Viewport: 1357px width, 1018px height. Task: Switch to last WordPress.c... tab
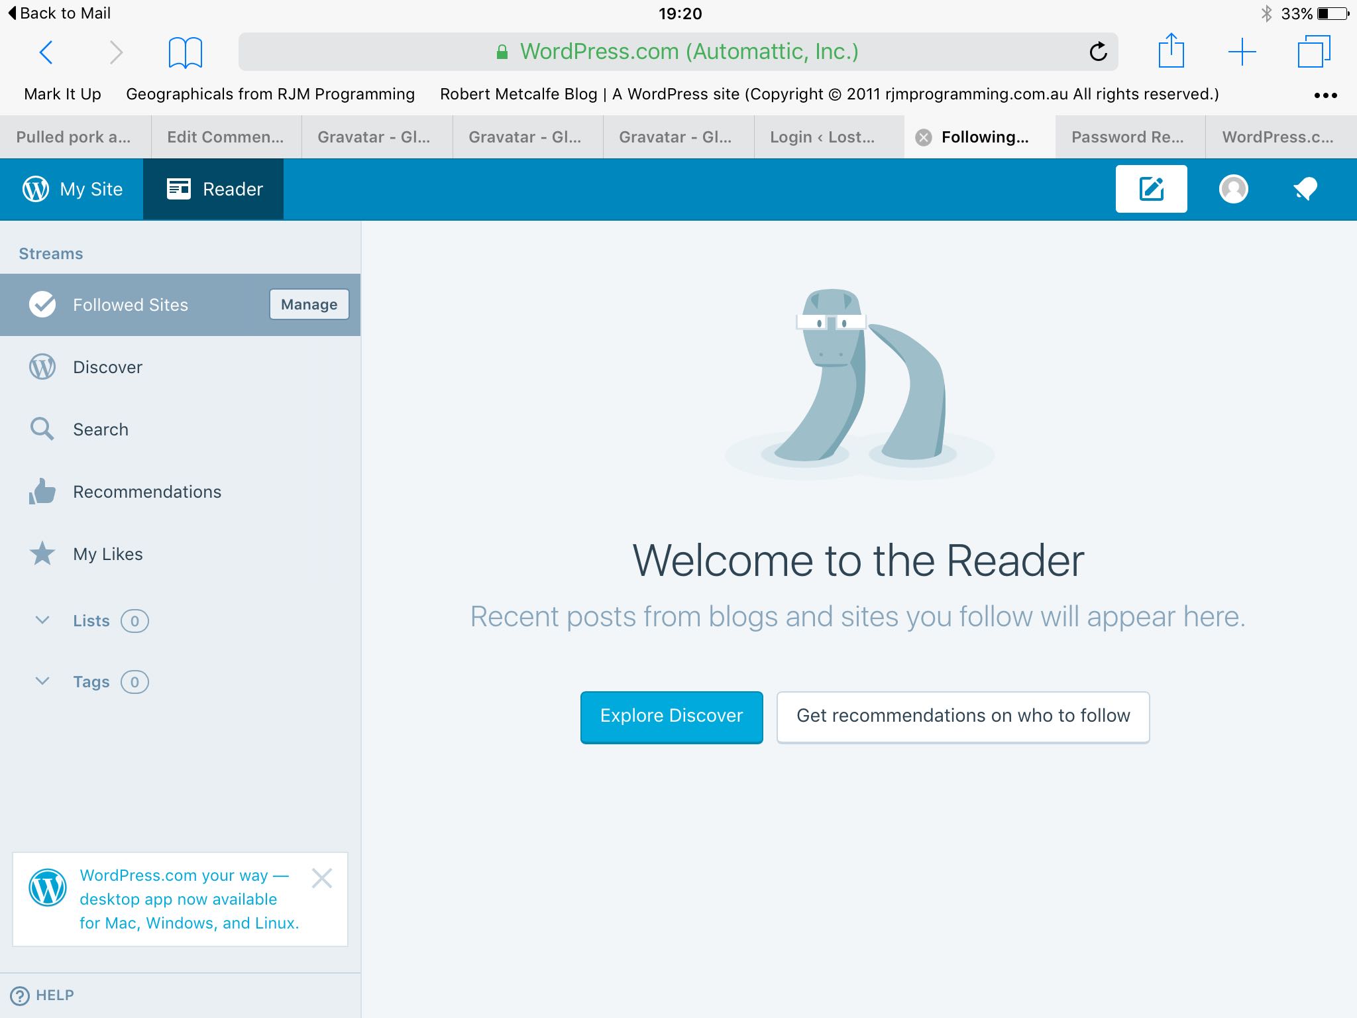click(x=1281, y=137)
